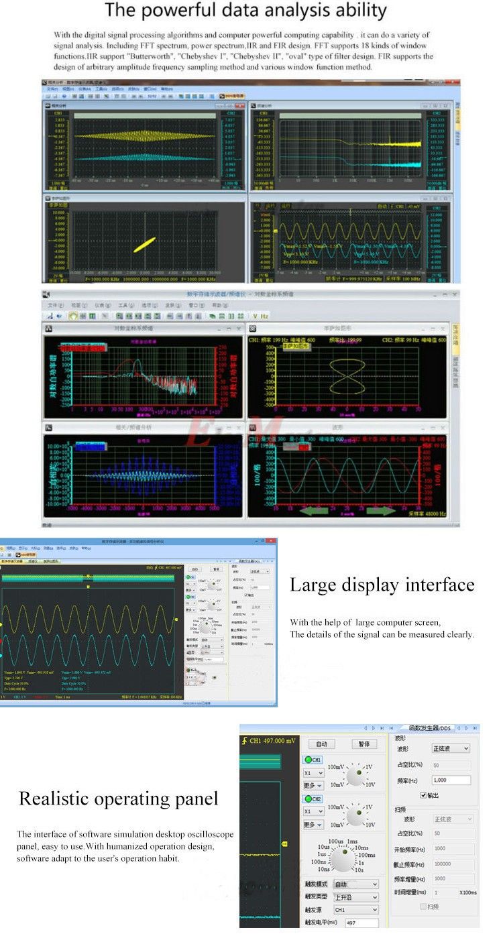Click the 暂停 button in the enlarged operating panel
This screenshot has width=503, height=938.
click(x=364, y=744)
